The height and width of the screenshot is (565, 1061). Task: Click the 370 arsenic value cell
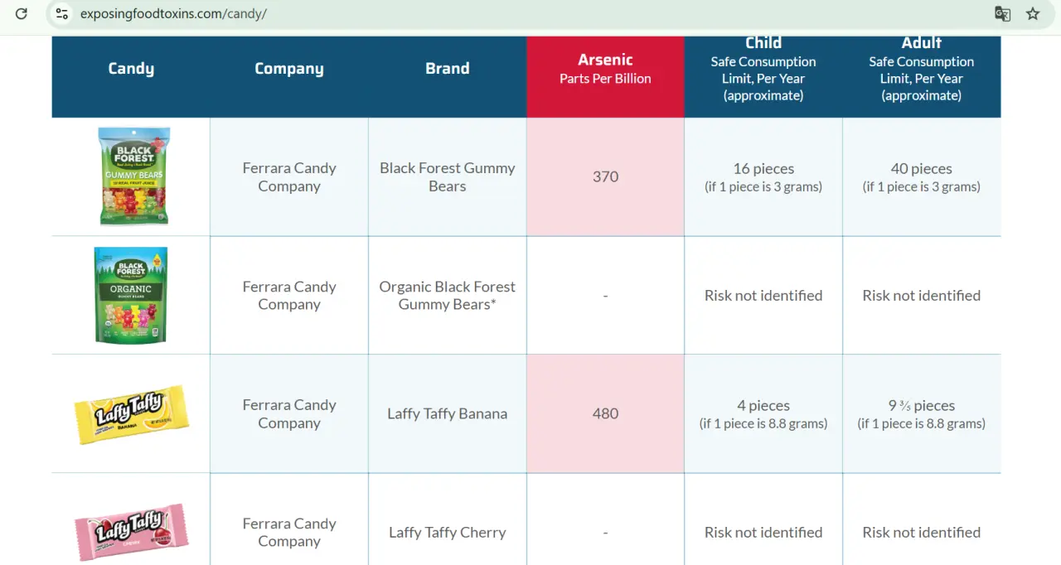point(605,176)
